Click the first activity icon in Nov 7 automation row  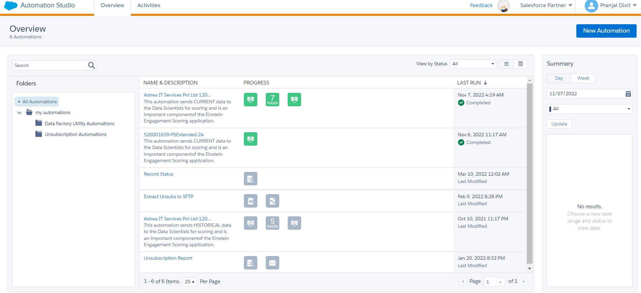coord(251,100)
